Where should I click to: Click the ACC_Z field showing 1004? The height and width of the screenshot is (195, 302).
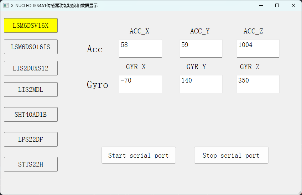coord(258,48)
